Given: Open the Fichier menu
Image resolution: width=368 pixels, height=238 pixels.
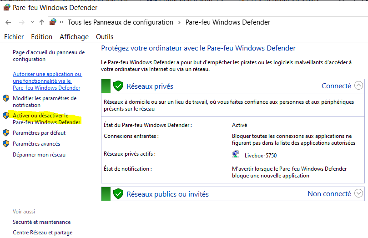Looking at the screenshot, I should pos(14,37).
